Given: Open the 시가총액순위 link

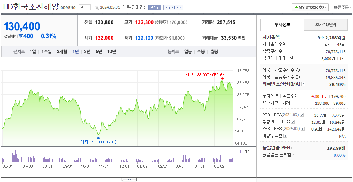Looking at the screenshot, I should [276, 44].
